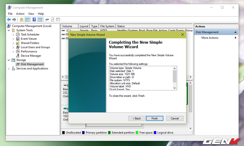The height and width of the screenshot is (146, 244).
Task: Sort by the Status column header
Action: coord(154,26)
